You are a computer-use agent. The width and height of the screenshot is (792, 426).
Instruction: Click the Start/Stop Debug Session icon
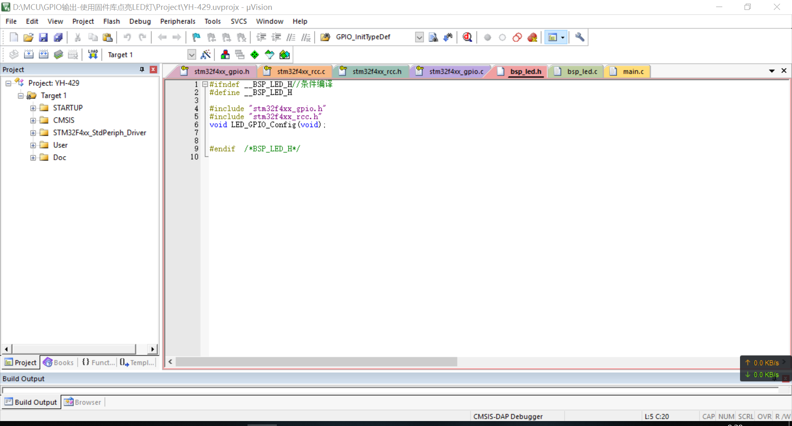pos(467,37)
